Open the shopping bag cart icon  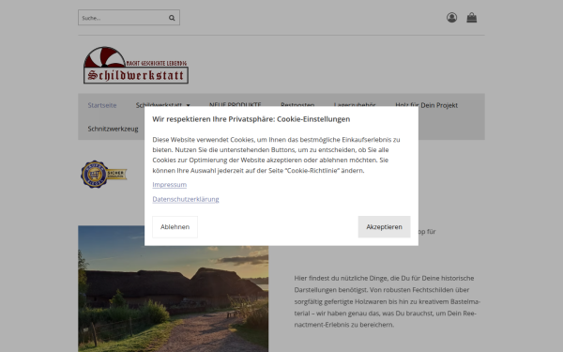point(472,18)
